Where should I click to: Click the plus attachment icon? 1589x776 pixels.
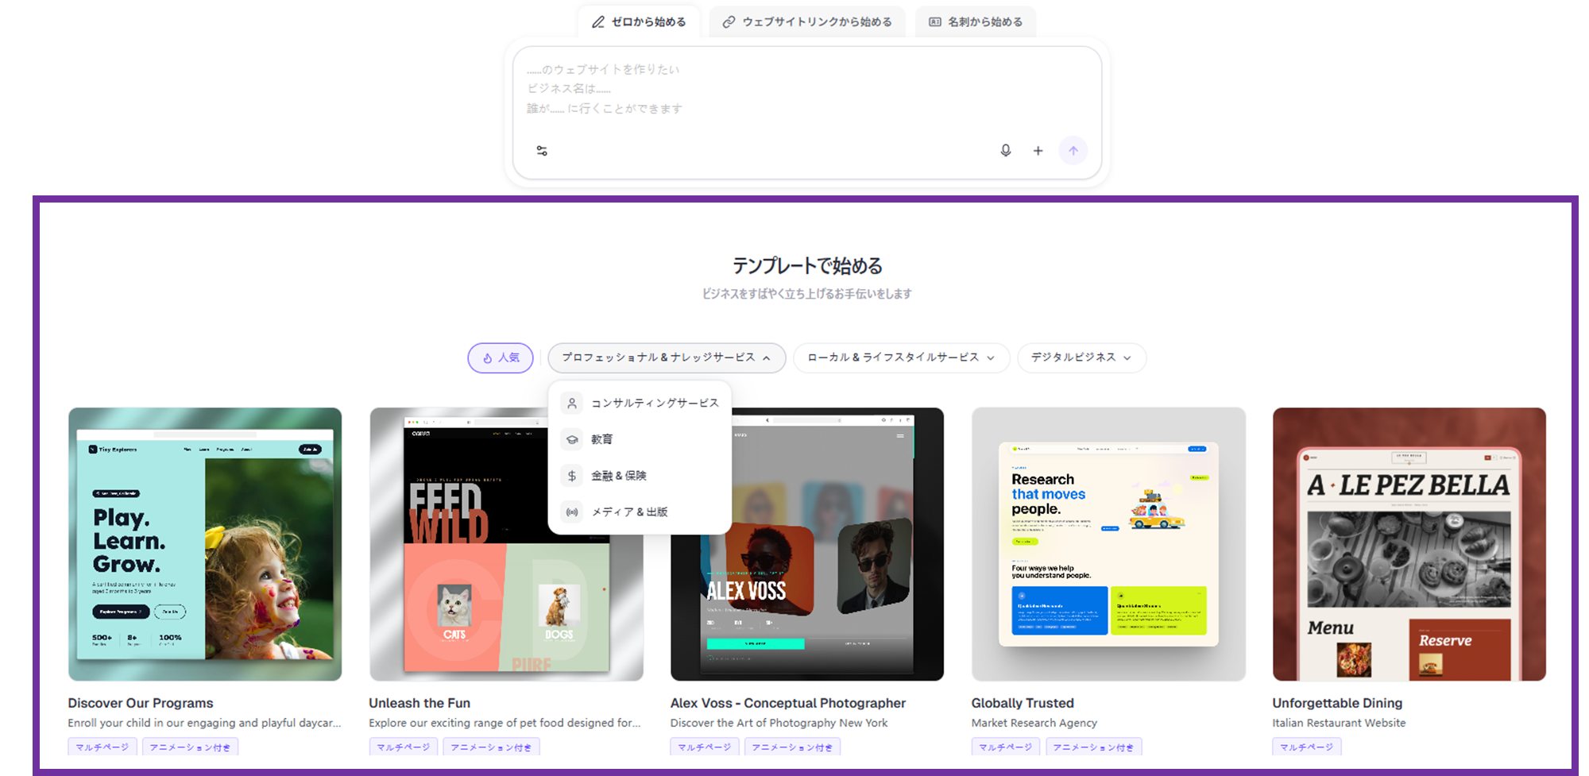1038,151
